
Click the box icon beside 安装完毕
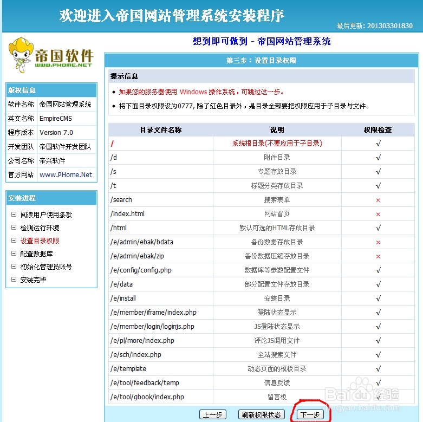coord(14,280)
